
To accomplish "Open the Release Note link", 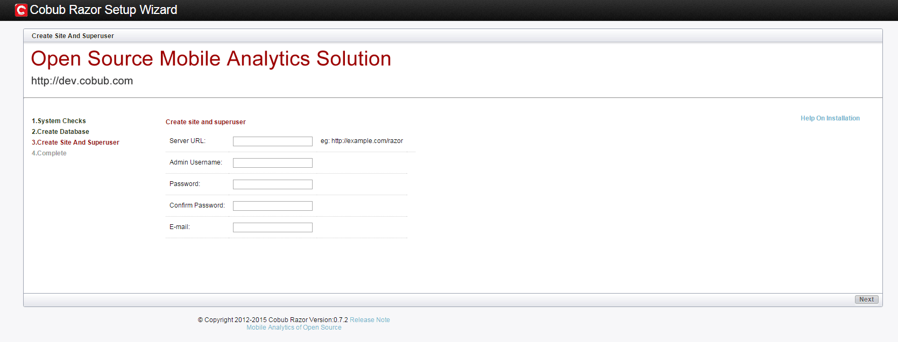I will (x=370, y=320).
